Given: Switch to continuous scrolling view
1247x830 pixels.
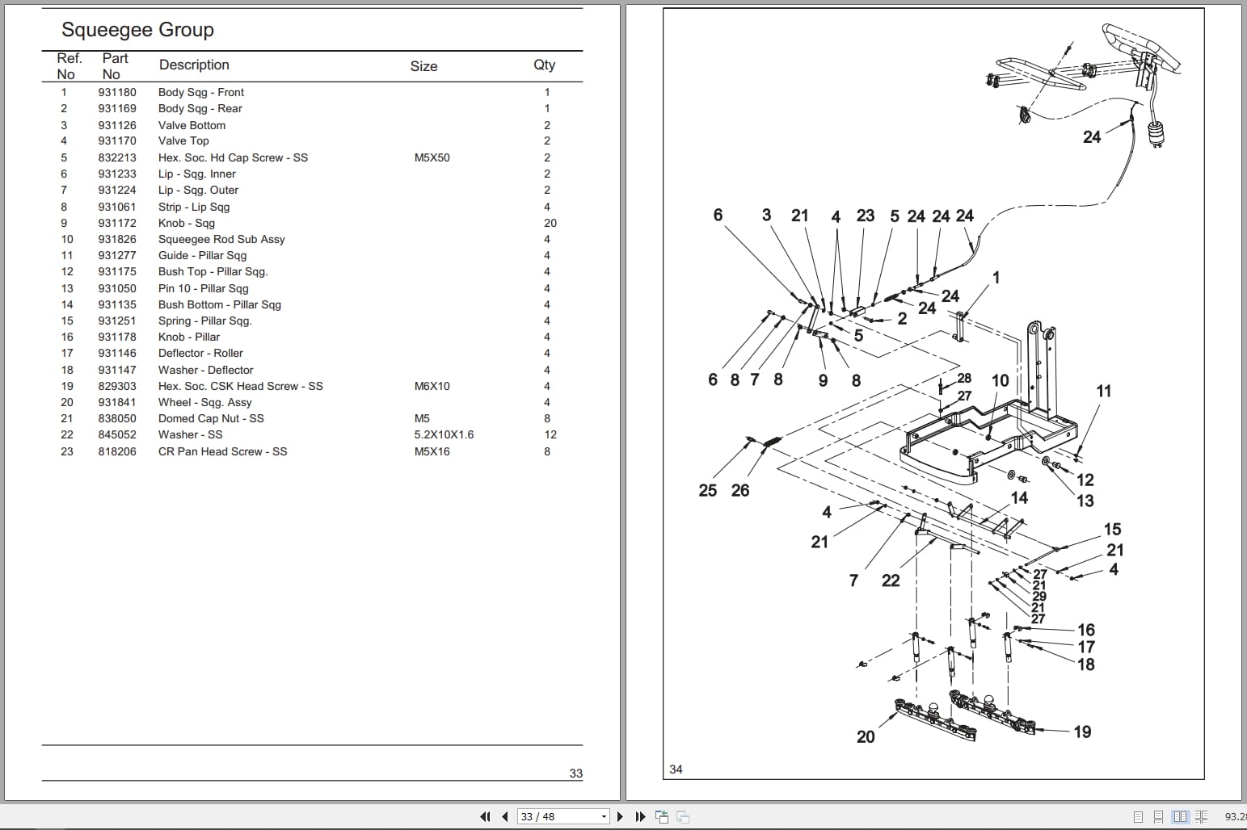Looking at the screenshot, I should point(1158,818).
